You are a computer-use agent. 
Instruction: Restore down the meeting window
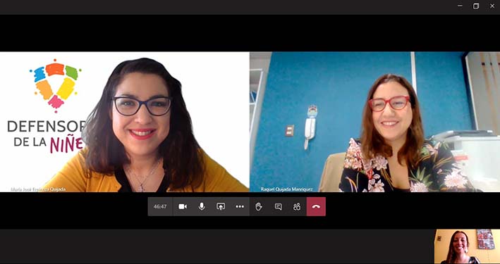(476, 6)
